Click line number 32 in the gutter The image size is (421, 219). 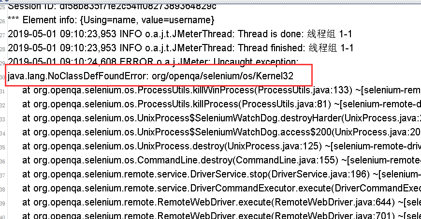point(3,105)
